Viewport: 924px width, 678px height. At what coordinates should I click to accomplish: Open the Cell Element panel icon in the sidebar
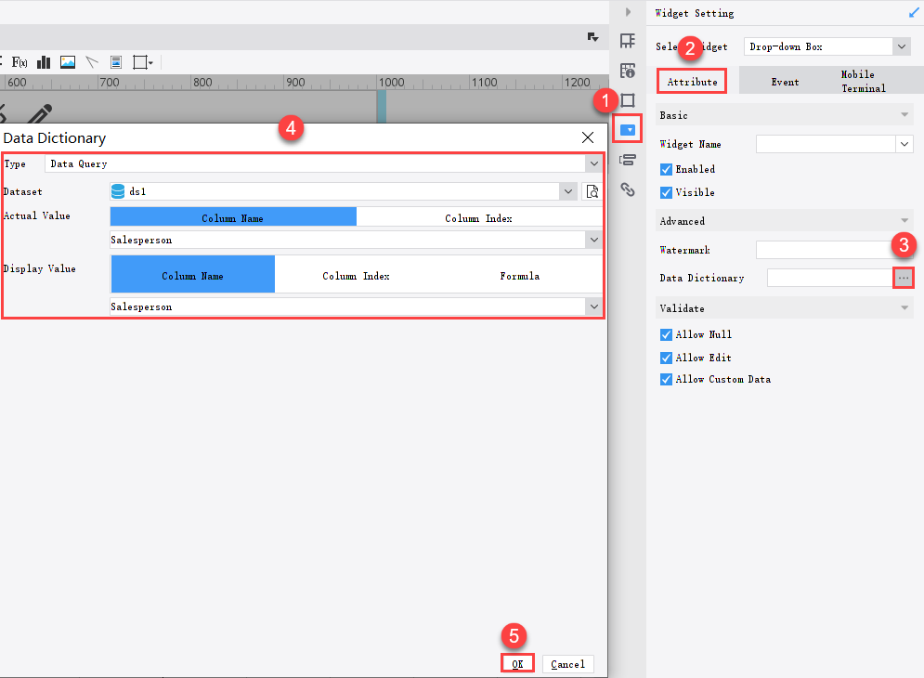point(628,41)
